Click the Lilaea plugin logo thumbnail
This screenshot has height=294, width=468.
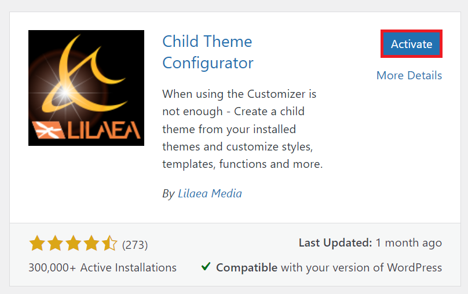(86, 88)
